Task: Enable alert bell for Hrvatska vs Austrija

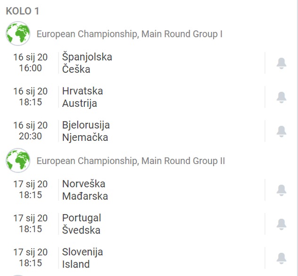Action: tap(281, 97)
